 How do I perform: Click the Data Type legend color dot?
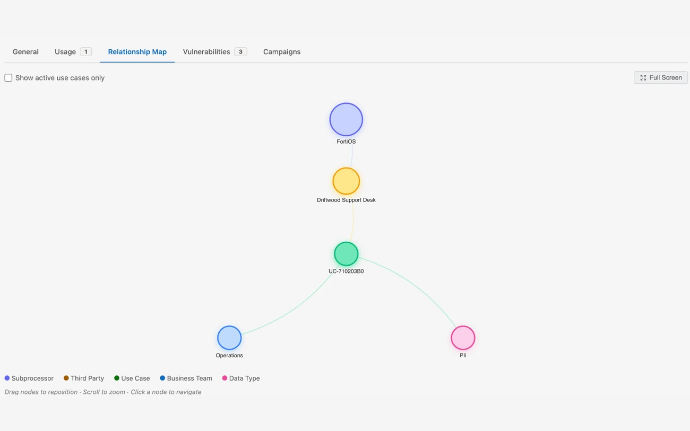[225, 378]
